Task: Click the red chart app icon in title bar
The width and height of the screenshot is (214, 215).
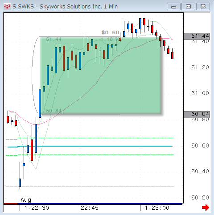Action: click(x=7, y=6)
